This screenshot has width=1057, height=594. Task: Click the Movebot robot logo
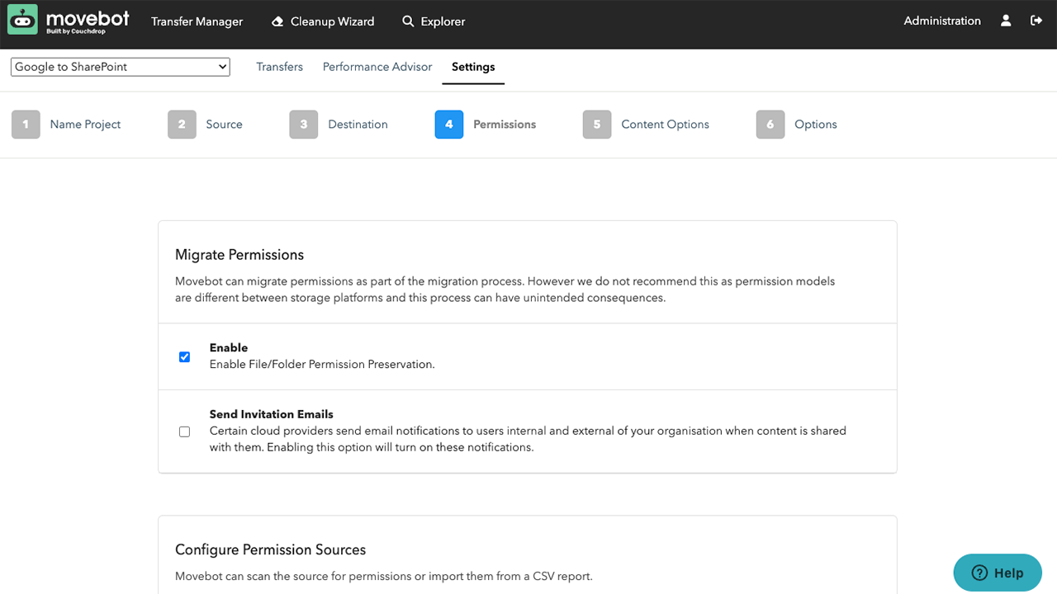[x=21, y=19]
